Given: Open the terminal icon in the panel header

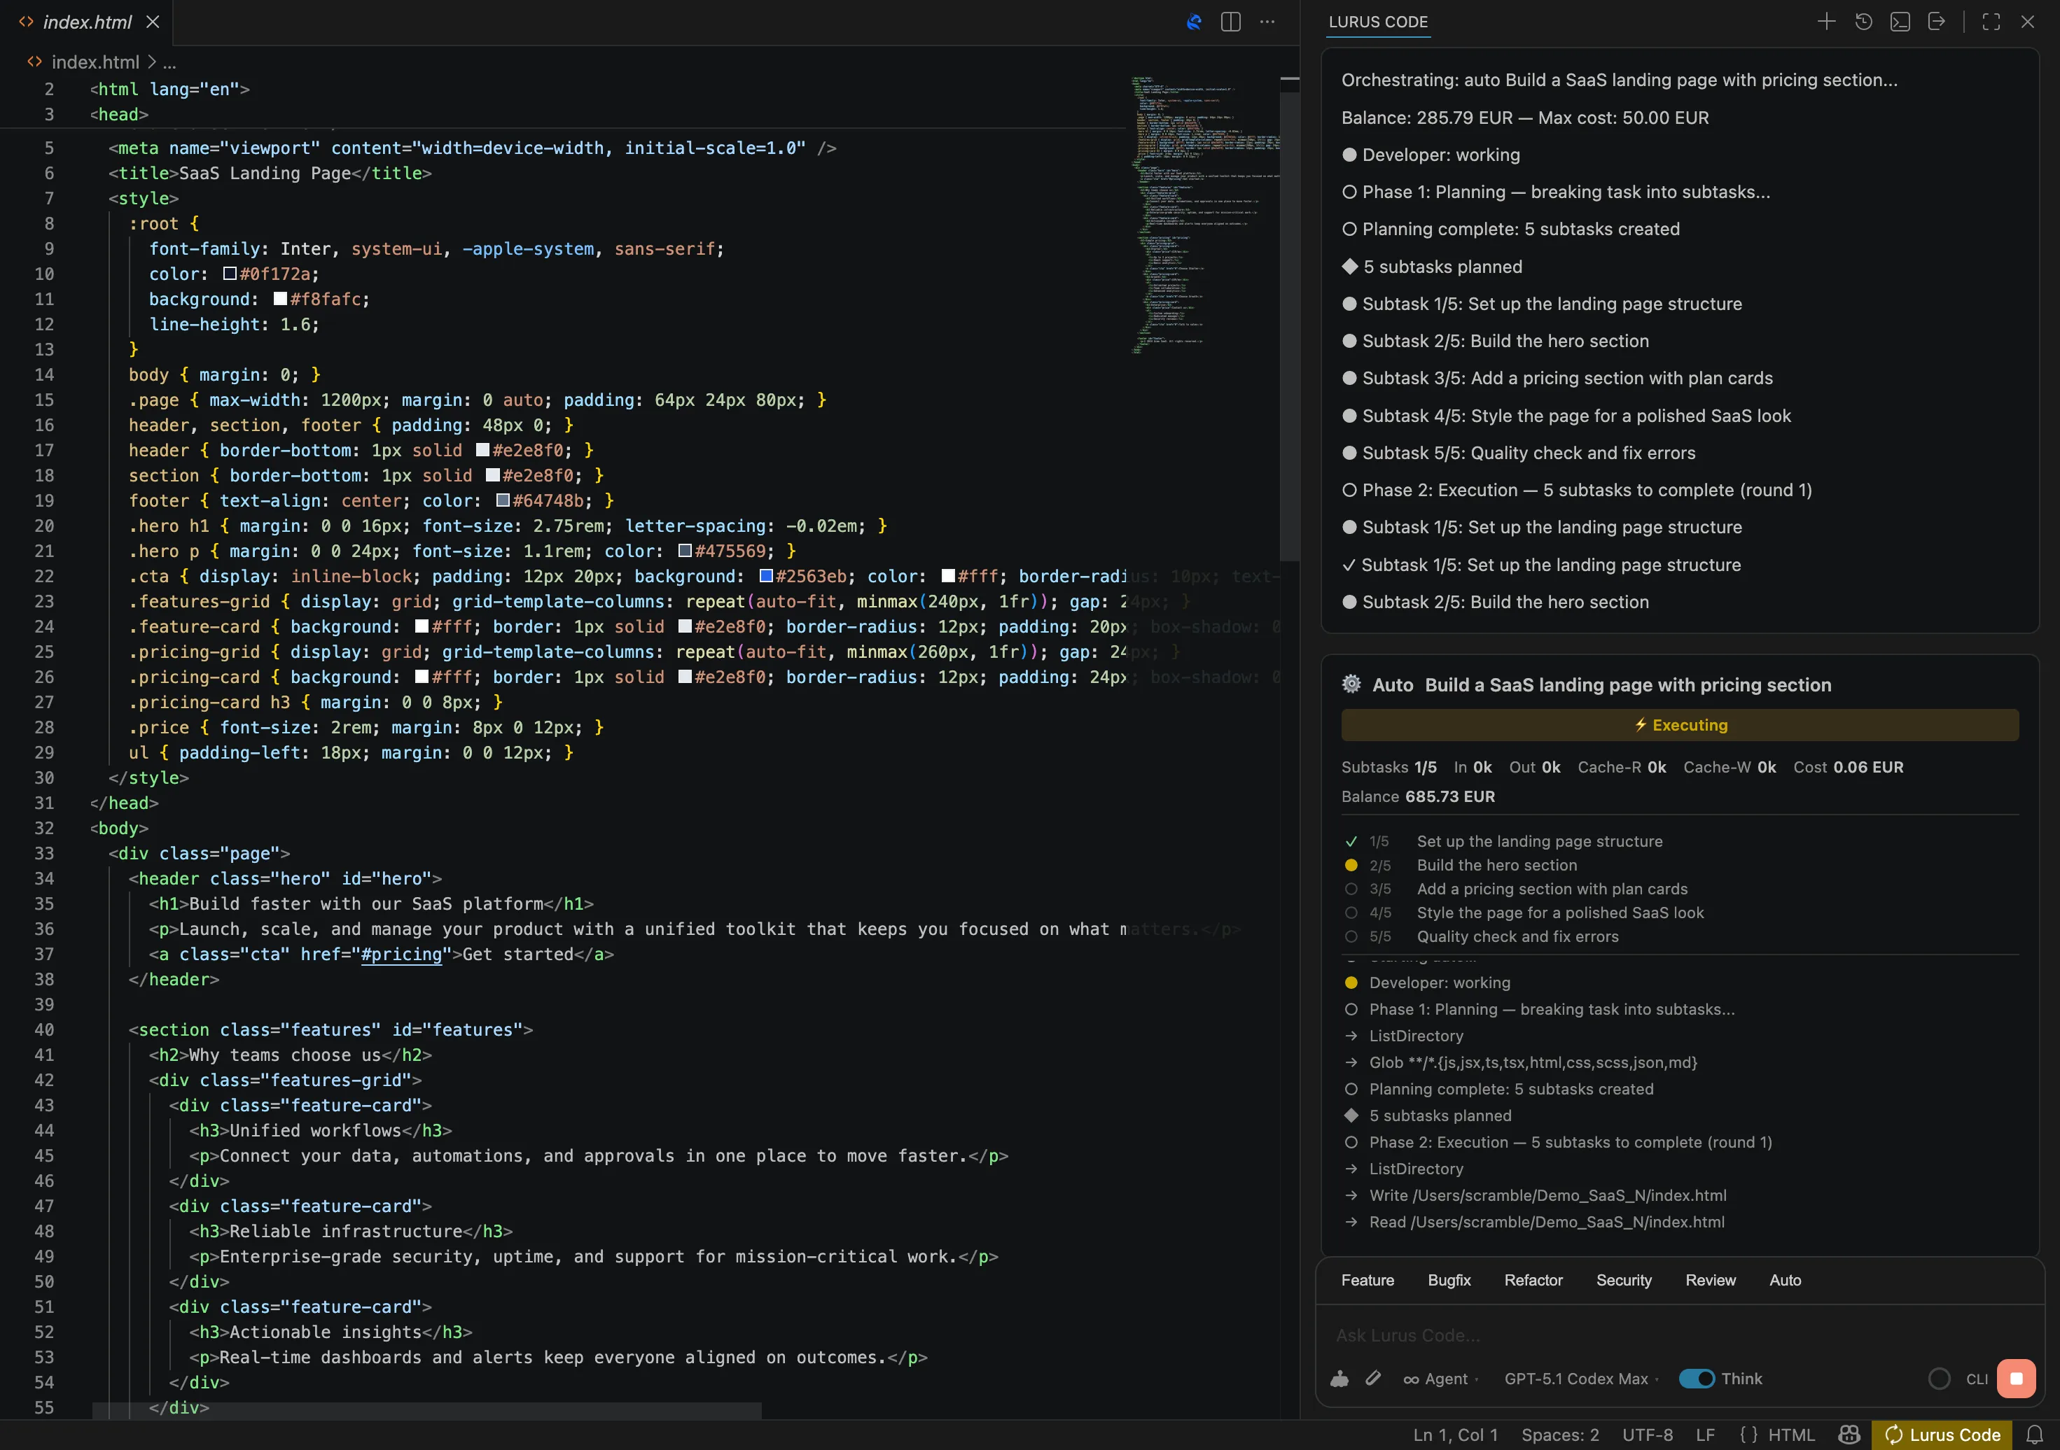Looking at the screenshot, I should pyautogui.click(x=1900, y=22).
